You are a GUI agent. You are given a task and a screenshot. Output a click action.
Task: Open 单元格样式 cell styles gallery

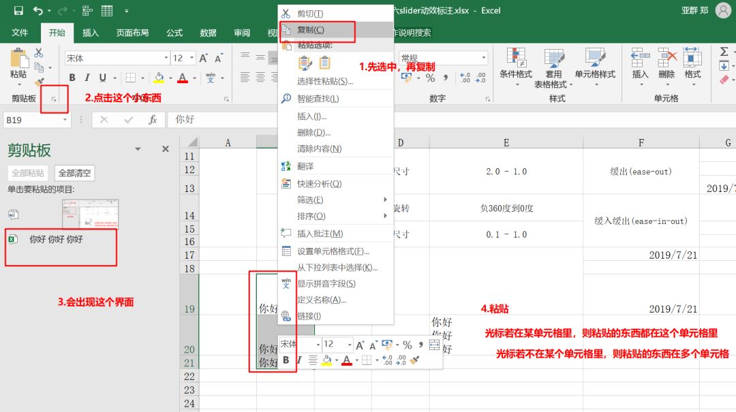(x=595, y=67)
